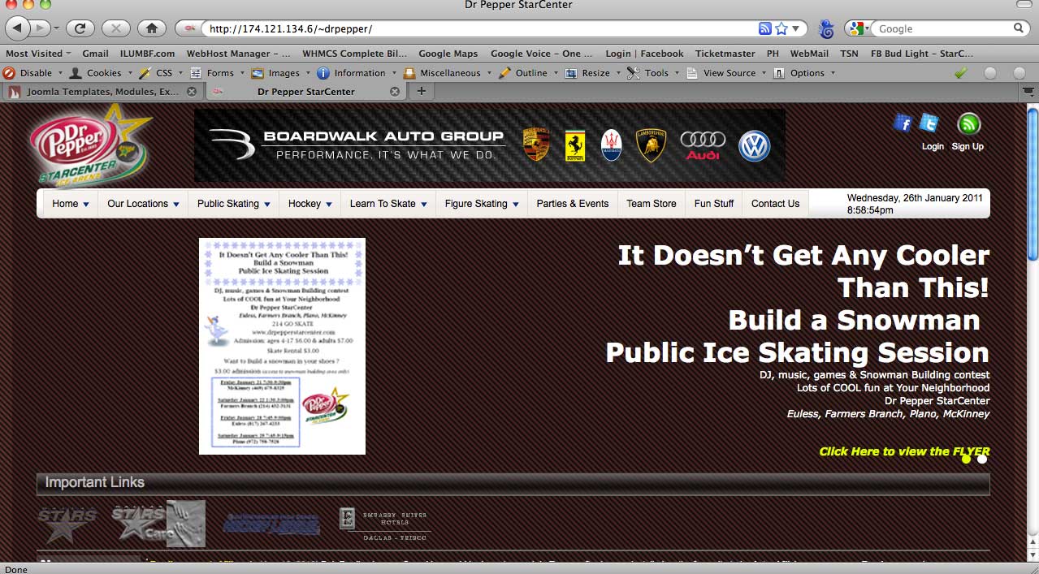Image resolution: width=1039 pixels, height=574 pixels.
Task: Click the snowman flyer thumbnail image
Action: point(282,346)
